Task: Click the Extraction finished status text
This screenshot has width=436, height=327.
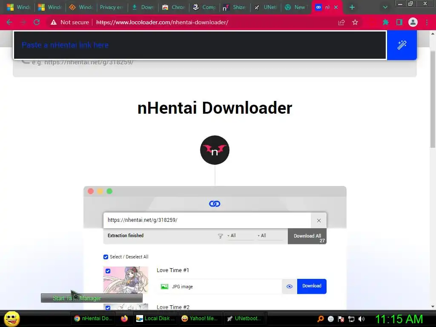Action: [126, 235]
